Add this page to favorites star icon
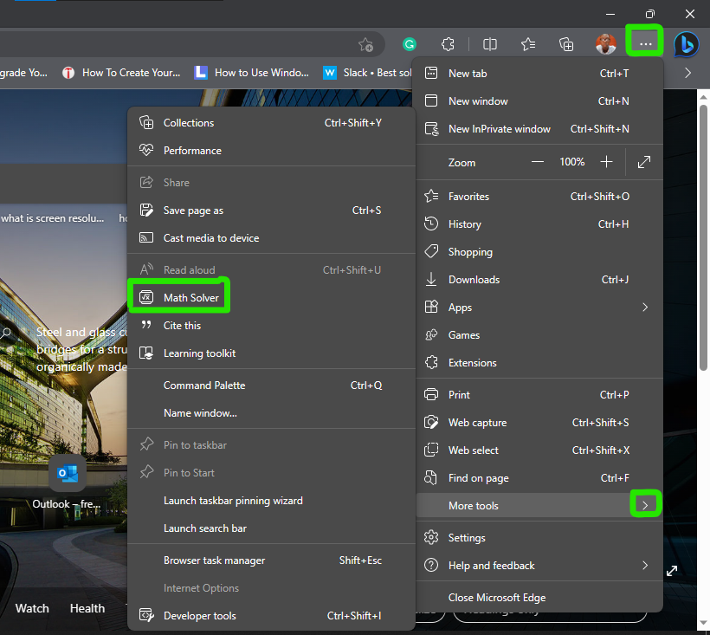The width and height of the screenshot is (710, 635). pos(365,44)
